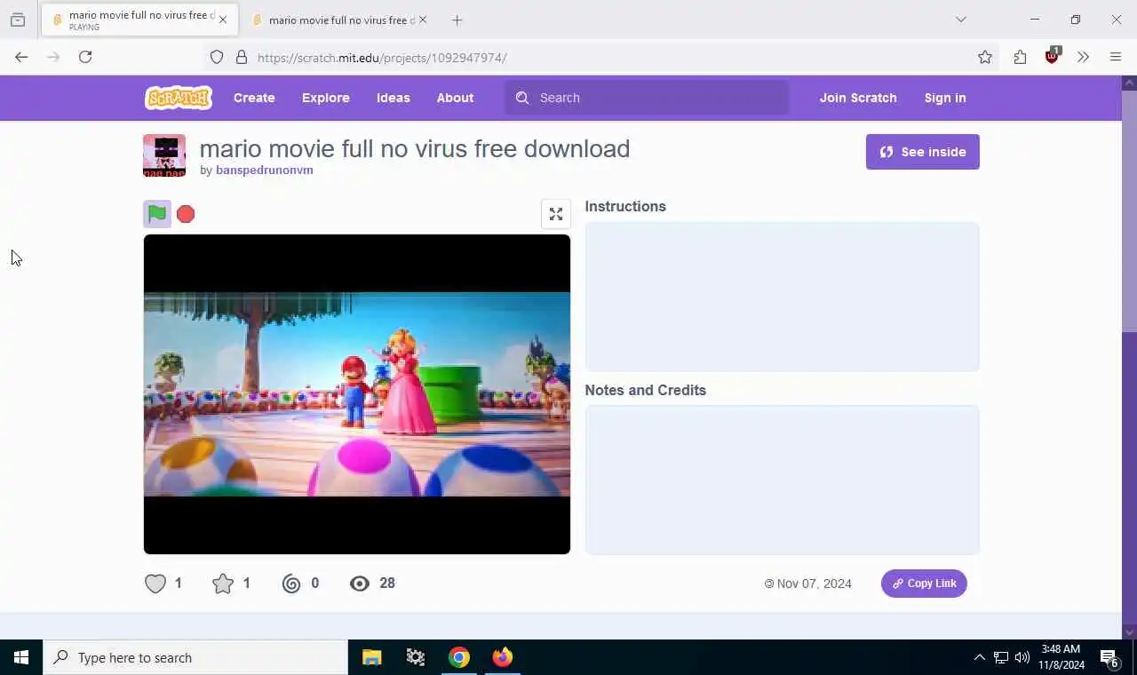This screenshot has height=675, width=1137.
Task: Open File Explorer from taskbar
Action: click(371, 657)
